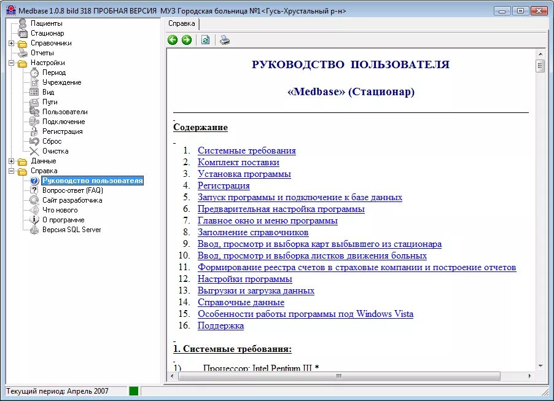The height and width of the screenshot is (401, 554).
Task: Click the Подключение connection icon
Action: (34, 122)
